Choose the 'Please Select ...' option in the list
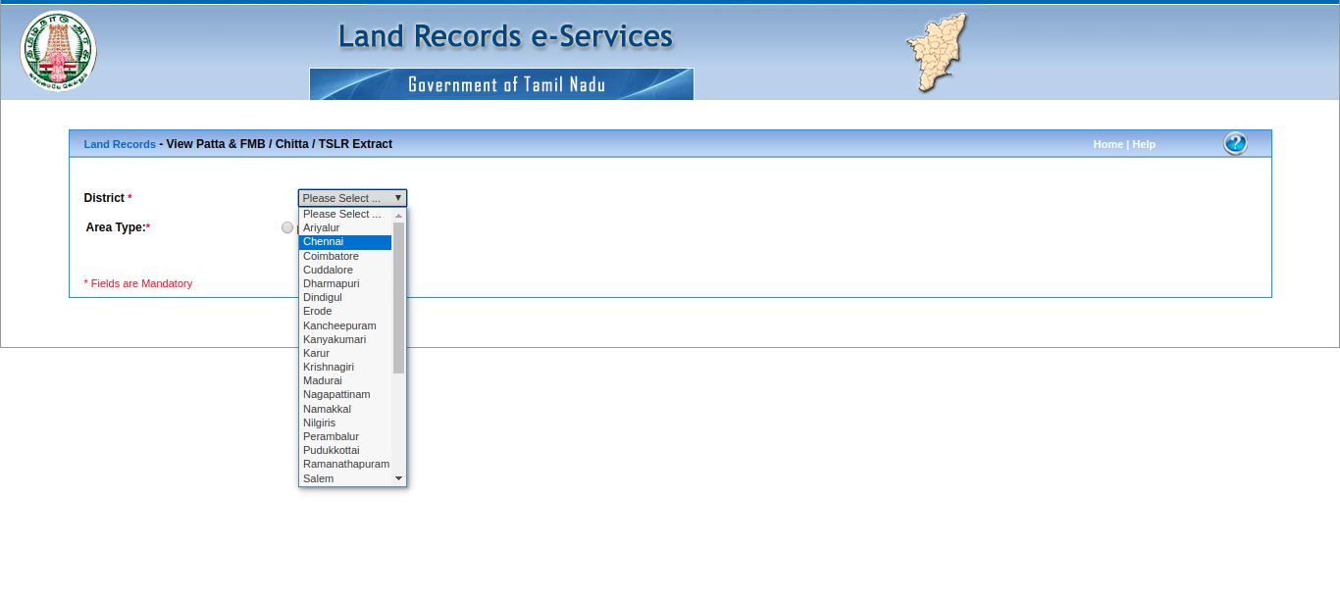The width and height of the screenshot is (1340, 599). (345, 214)
